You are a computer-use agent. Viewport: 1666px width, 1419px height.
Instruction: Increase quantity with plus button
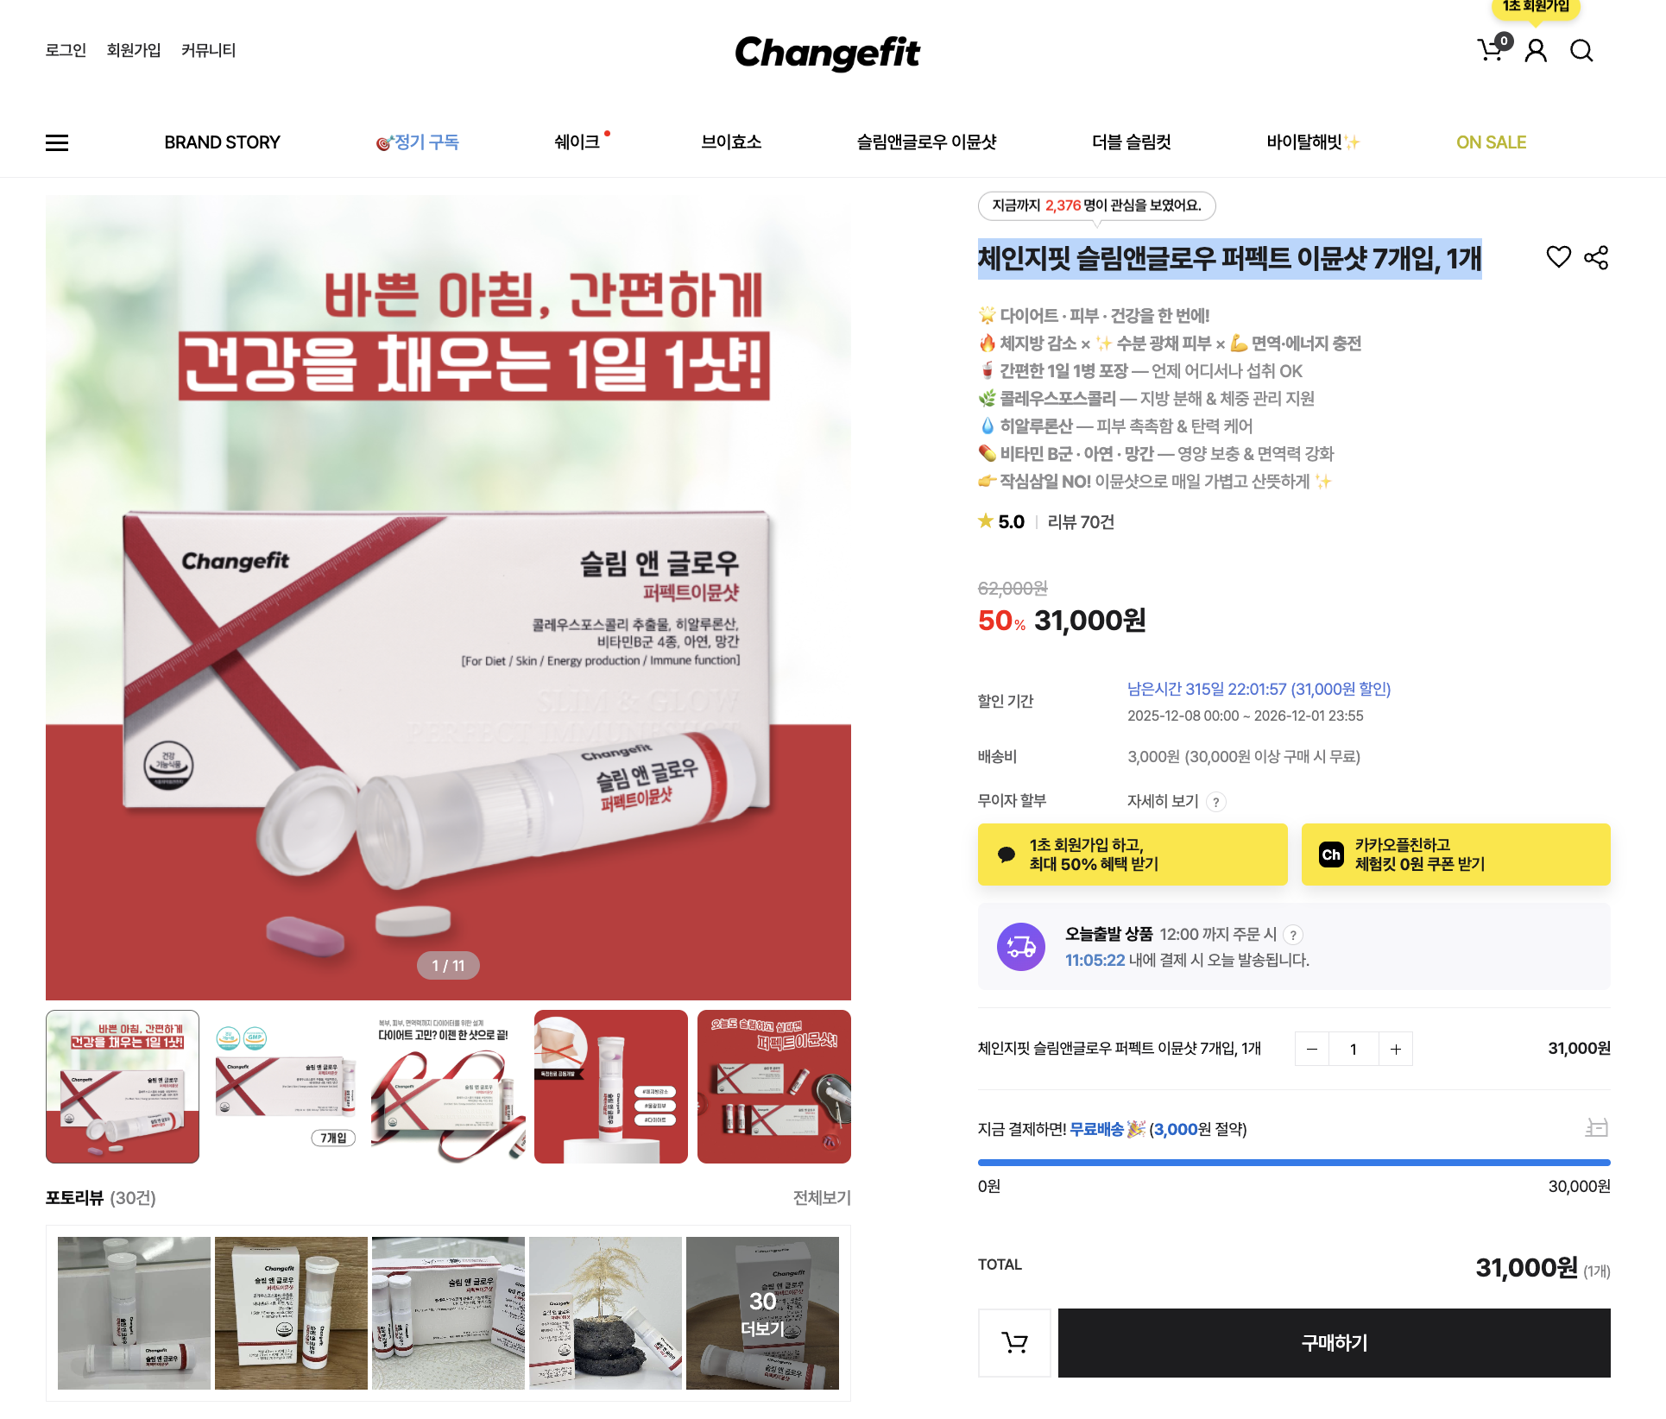[x=1396, y=1049]
